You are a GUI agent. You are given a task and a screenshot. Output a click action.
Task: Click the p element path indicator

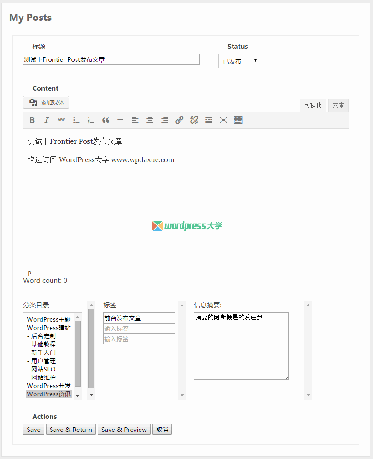[29, 272]
